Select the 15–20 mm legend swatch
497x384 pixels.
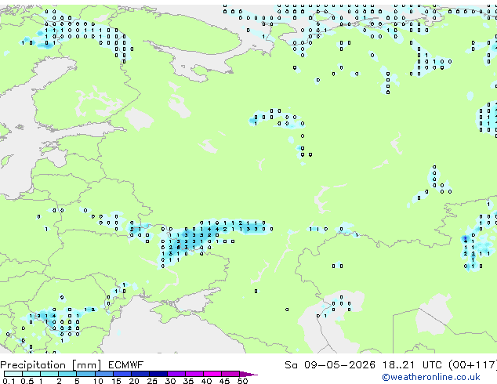pos(122,374)
